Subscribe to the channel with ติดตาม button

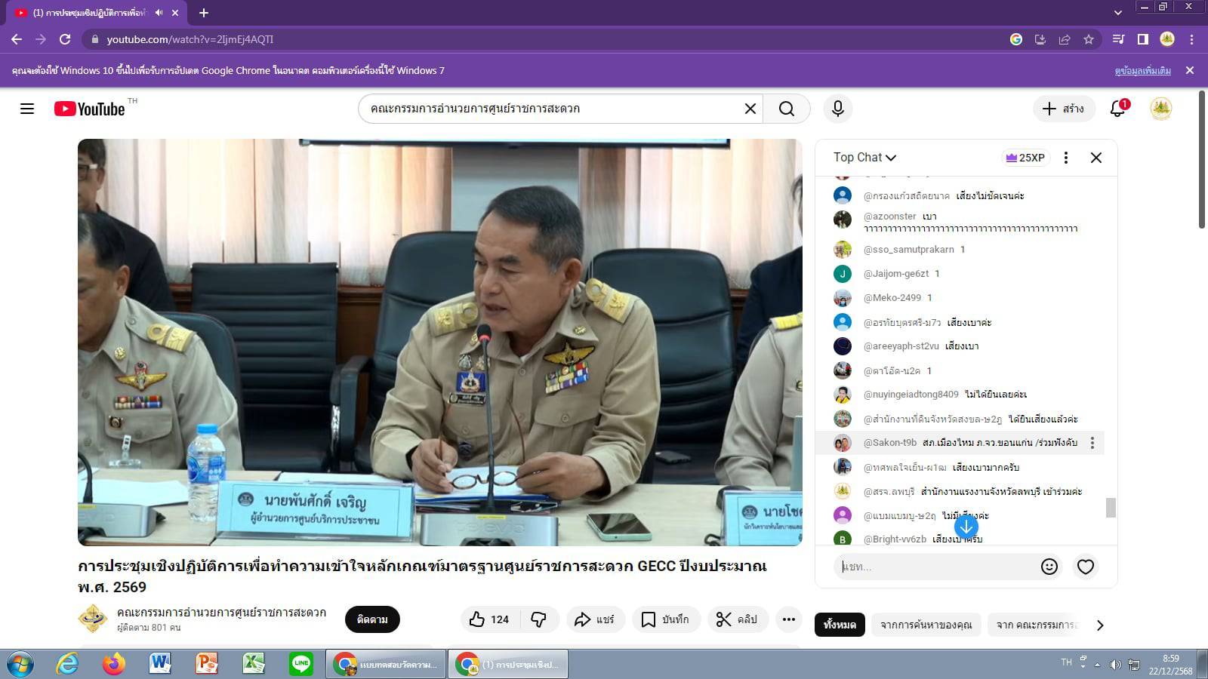point(372,619)
